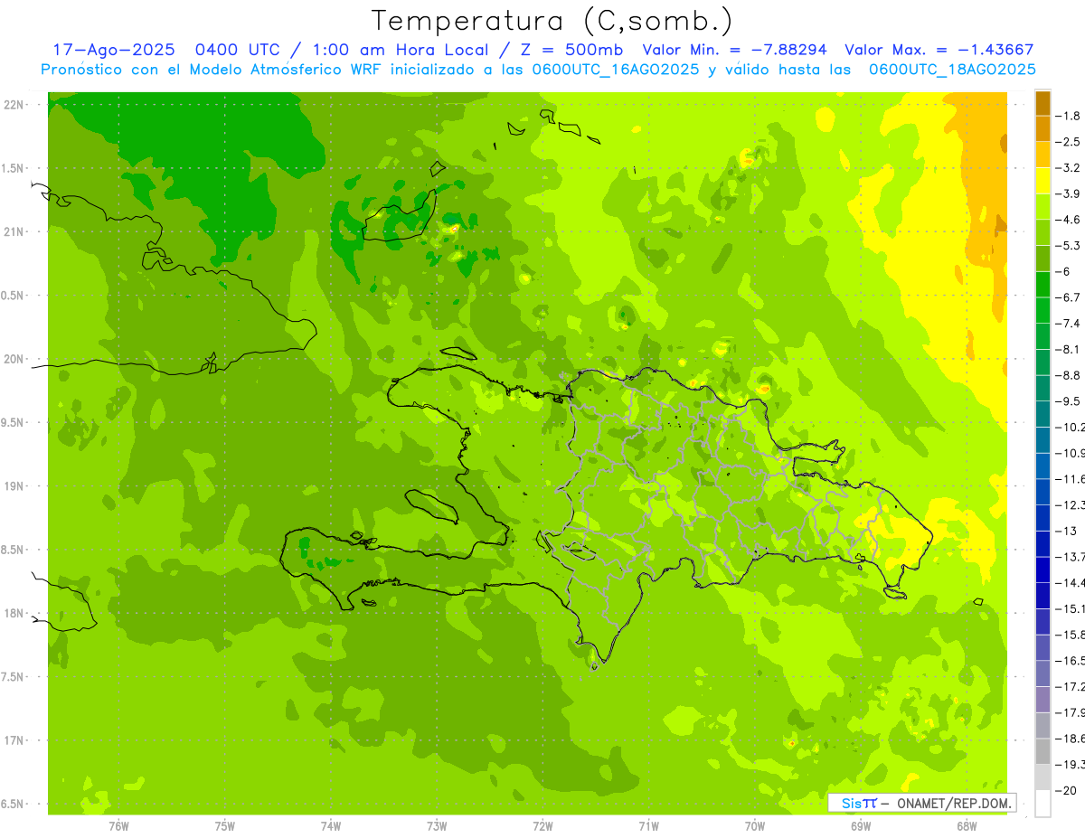Viewport: 1085px width, 838px height.
Task: Click the 68W longitude label
Action: tap(966, 825)
